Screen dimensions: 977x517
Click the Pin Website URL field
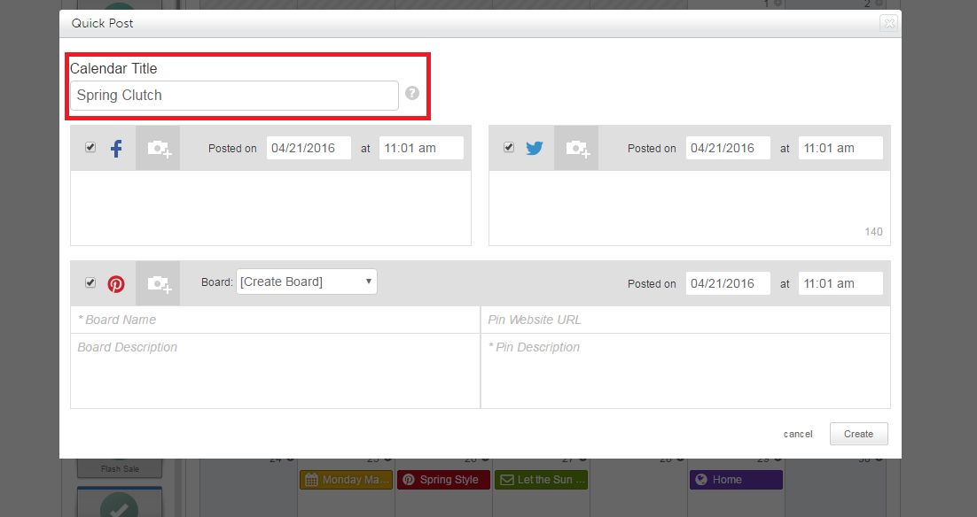(x=685, y=320)
